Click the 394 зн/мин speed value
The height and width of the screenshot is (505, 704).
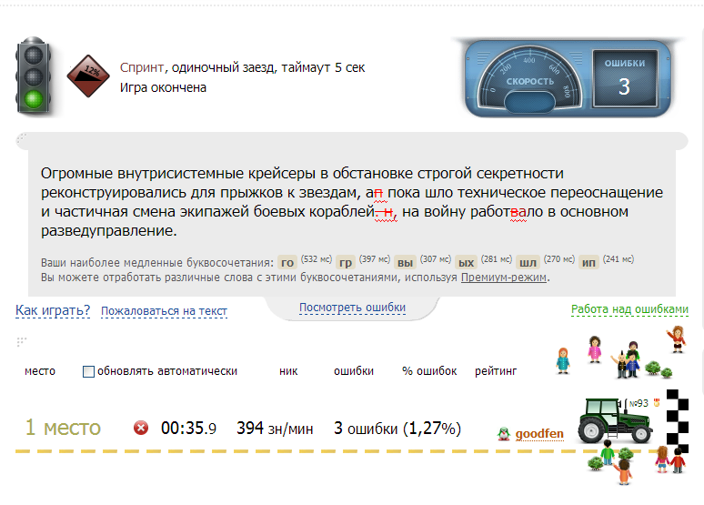point(275,429)
